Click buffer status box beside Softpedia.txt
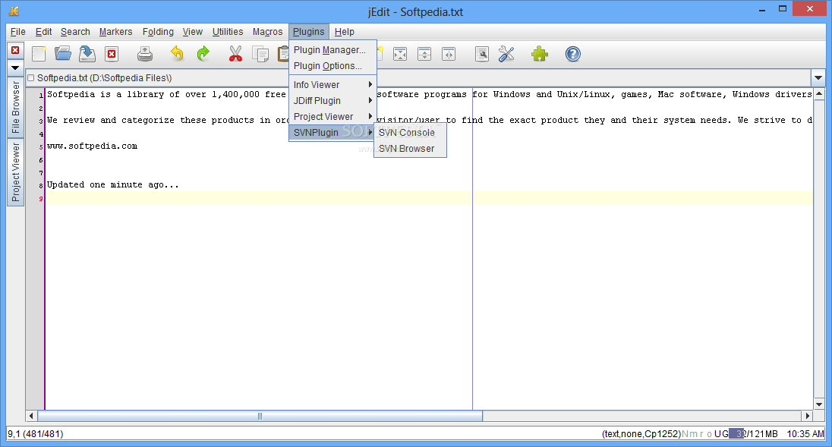Screen dimensions: 832x447 [x=31, y=78]
